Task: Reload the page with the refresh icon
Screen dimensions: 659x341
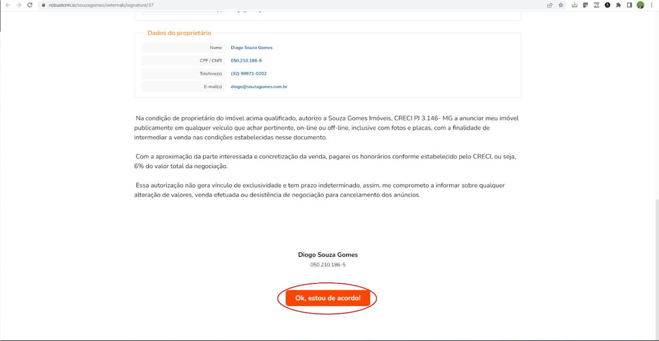Action: 29,5
